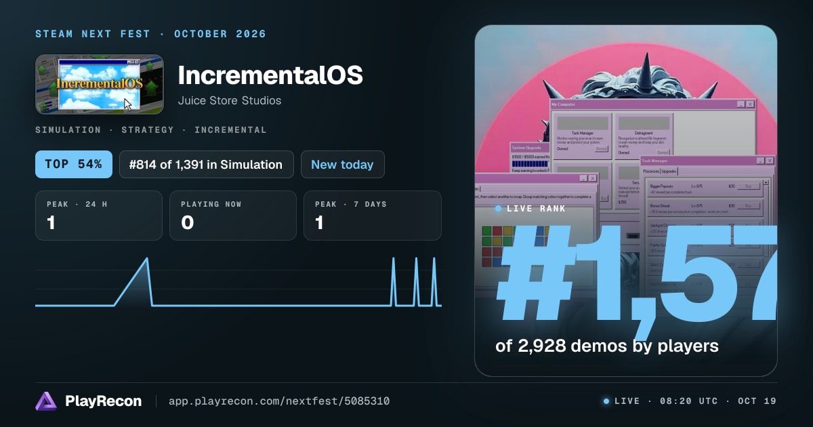This screenshot has height=427, width=813.
Task: Click the top-left green puzzle tile
Action: [x=487, y=231]
